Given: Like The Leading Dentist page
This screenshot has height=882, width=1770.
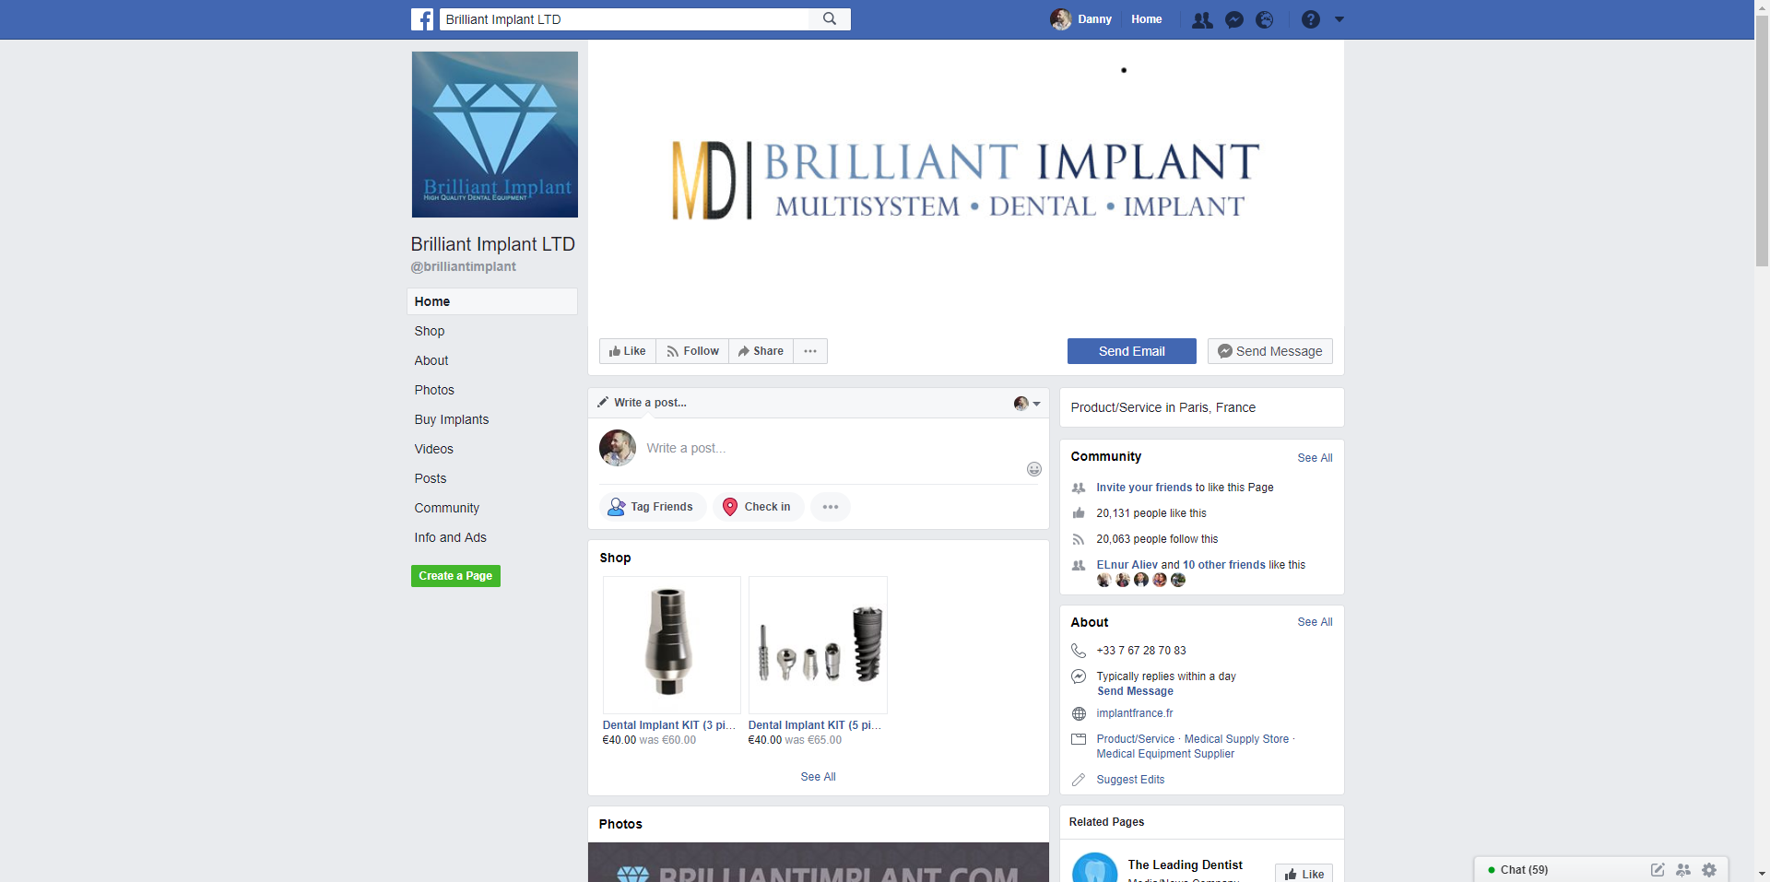Looking at the screenshot, I should 1304,874.
